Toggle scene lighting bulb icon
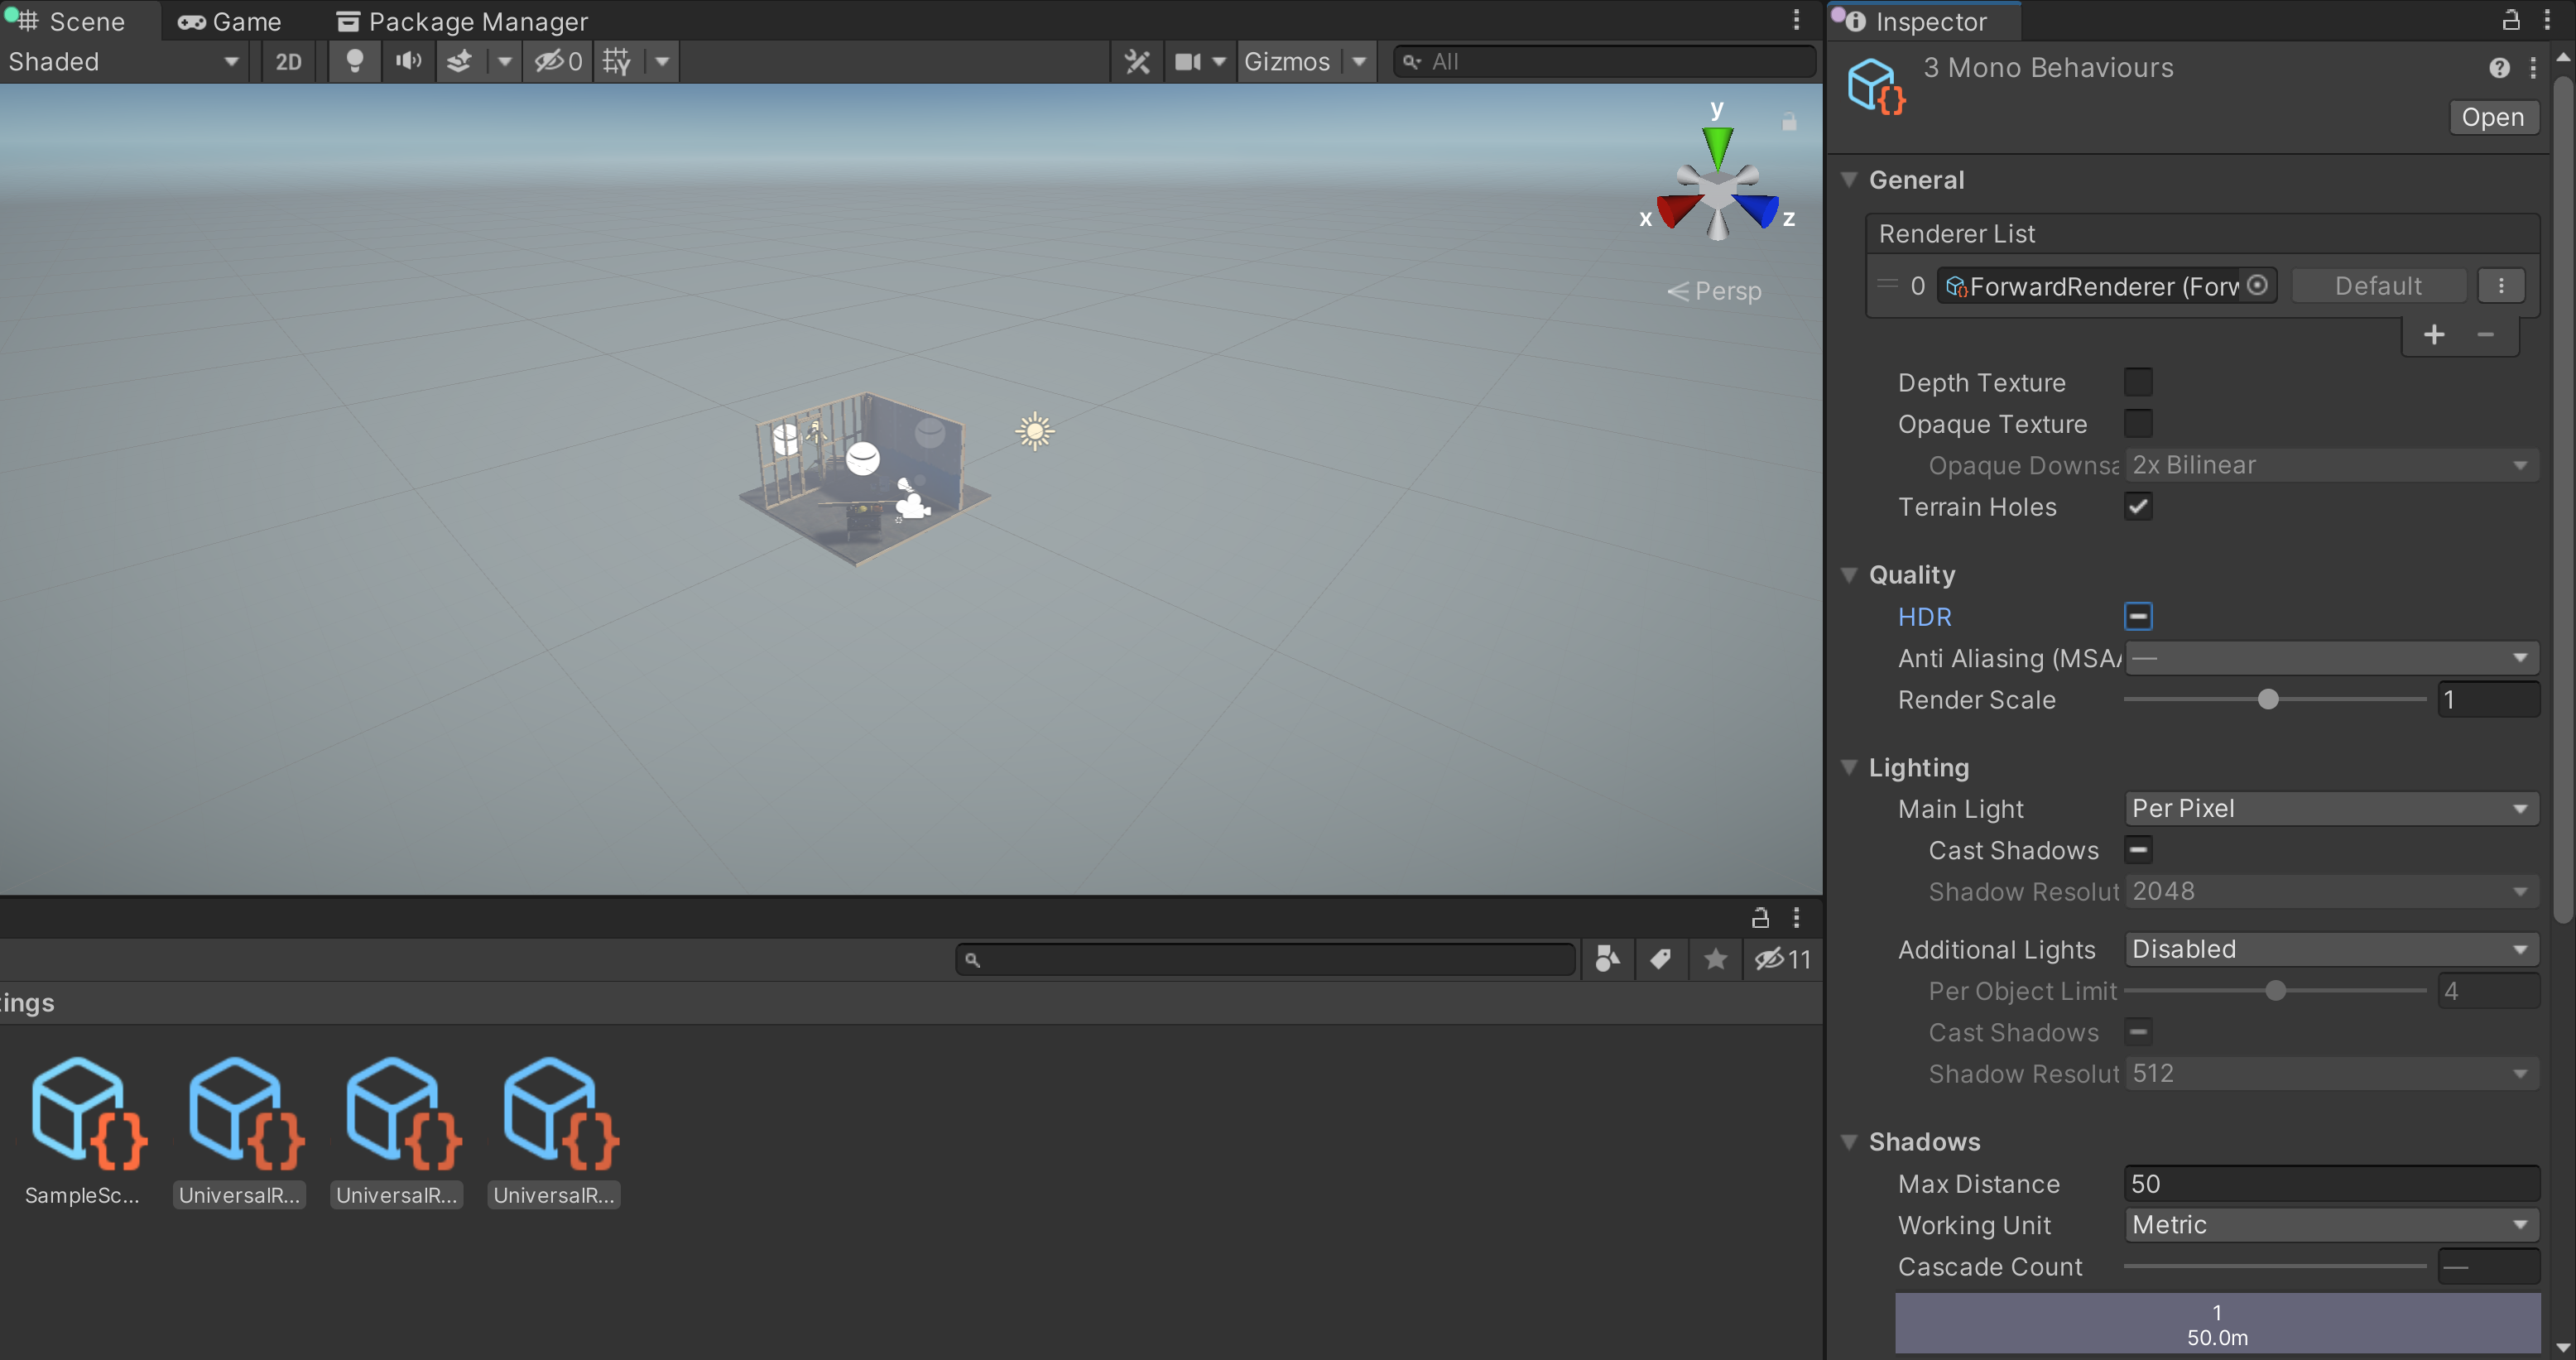This screenshot has height=1360, width=2576. point(354,62)
